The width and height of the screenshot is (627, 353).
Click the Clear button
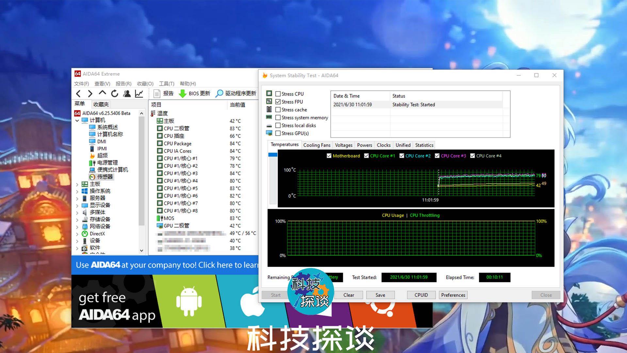[348, 295]
